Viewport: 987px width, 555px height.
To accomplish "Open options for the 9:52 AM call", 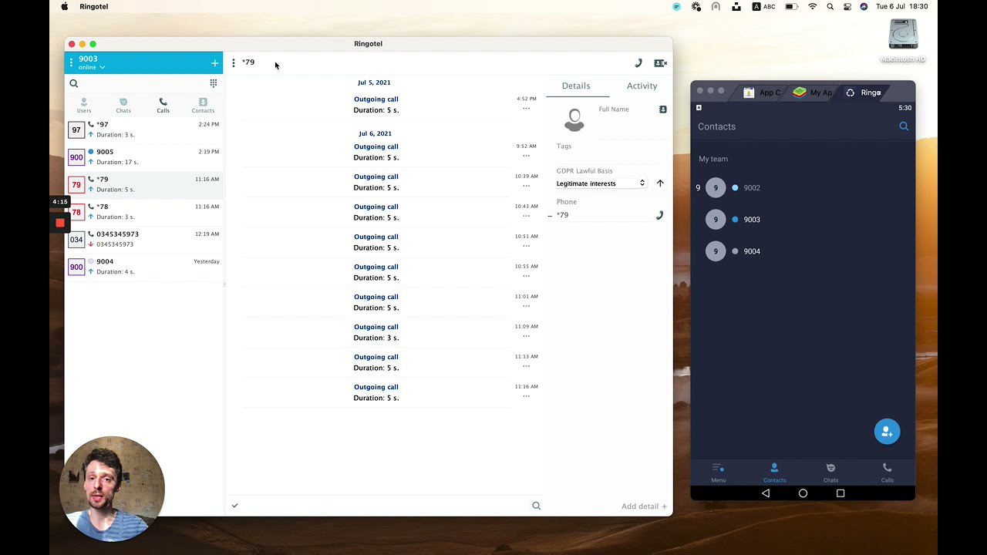I will pyautogui.click(x=526, y=156).
